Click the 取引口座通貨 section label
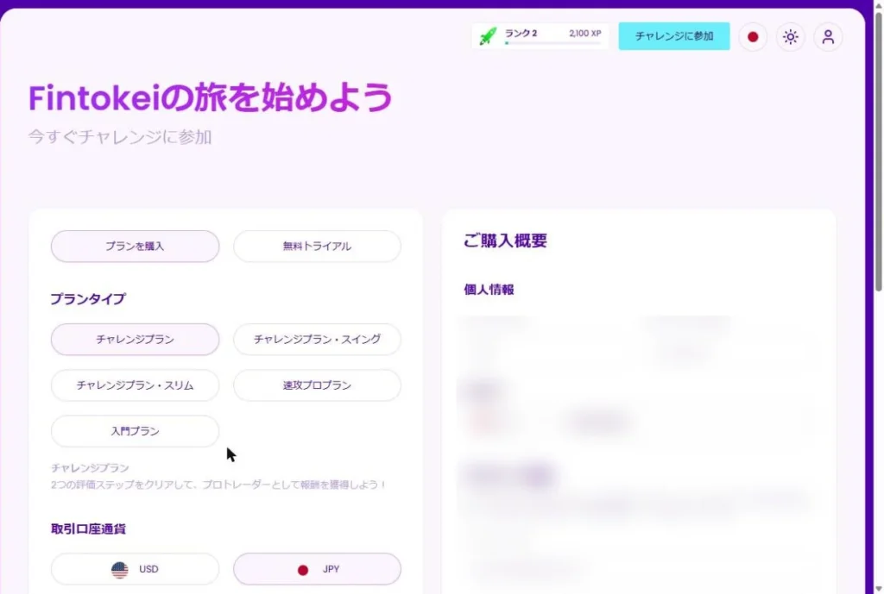Image resolution: width=884 pixels, height=594 pixels. [88, 528]
